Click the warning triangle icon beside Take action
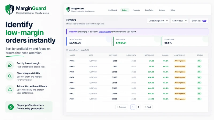 (x=10, y=89)
